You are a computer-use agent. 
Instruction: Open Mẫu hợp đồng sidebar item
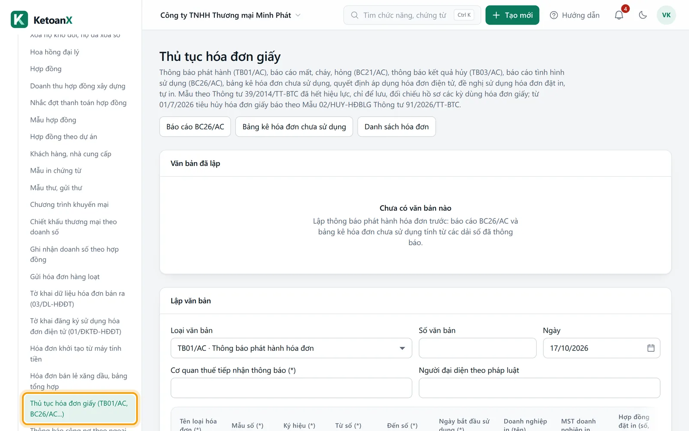tap(53, 120)
